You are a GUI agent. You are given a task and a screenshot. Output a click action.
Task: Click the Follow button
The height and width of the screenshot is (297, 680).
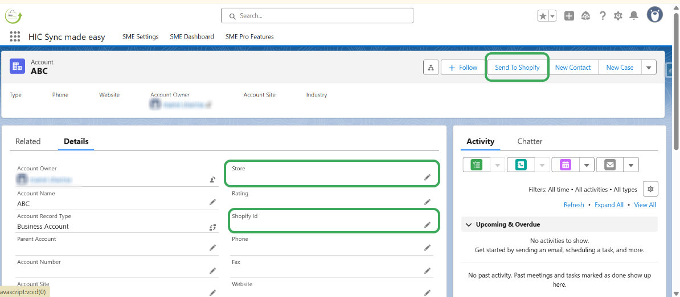[462, 68]
